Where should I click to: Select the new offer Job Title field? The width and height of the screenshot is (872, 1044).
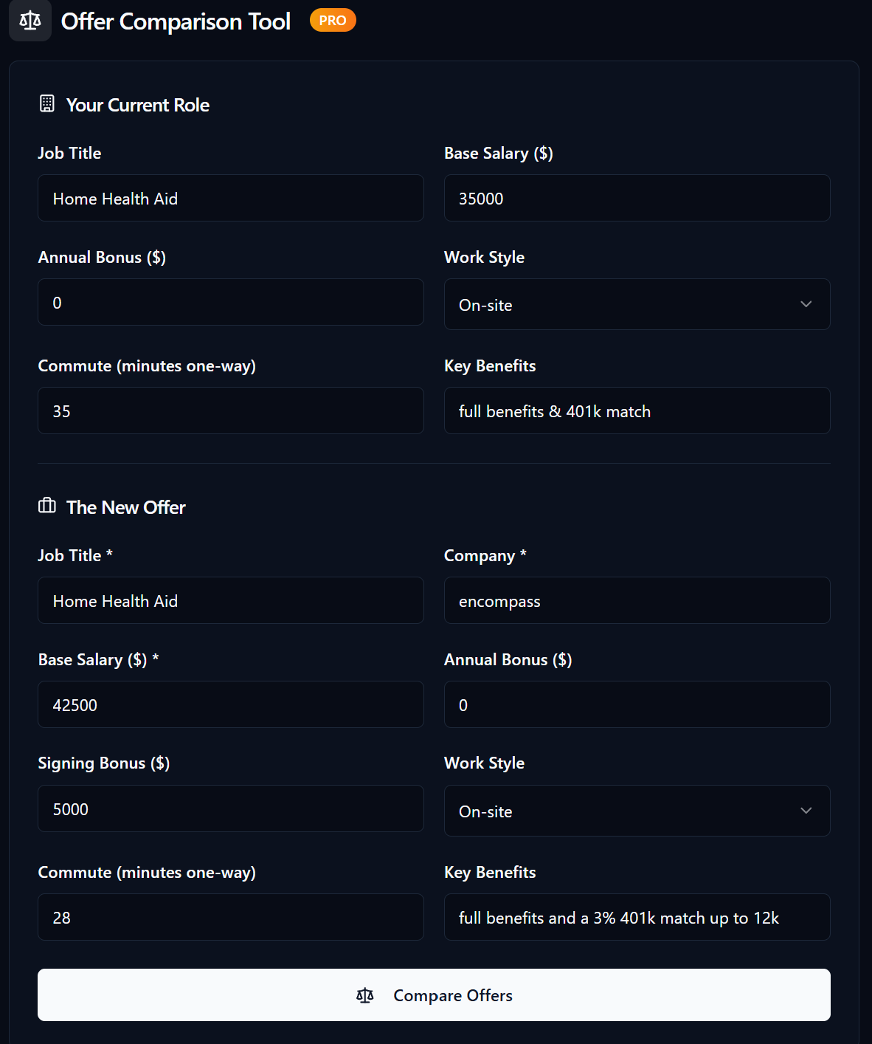pos(230,600)
